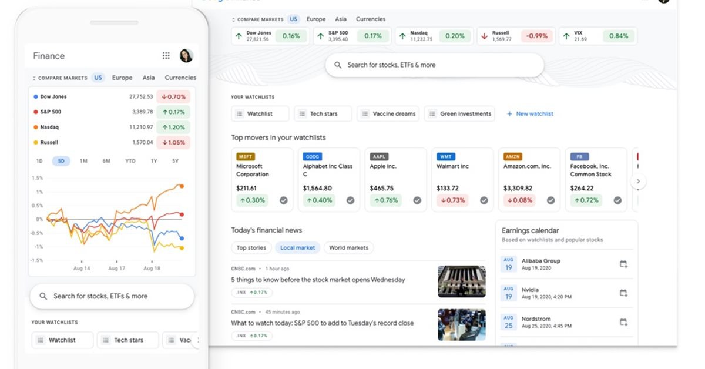Select US tab on phone
Image resolution: width=705 pixels, height=369 pixels.
coord(98,78)
